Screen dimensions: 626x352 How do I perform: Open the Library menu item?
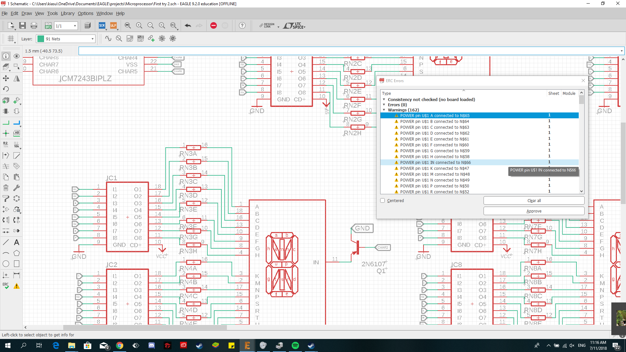click(67, 13)
